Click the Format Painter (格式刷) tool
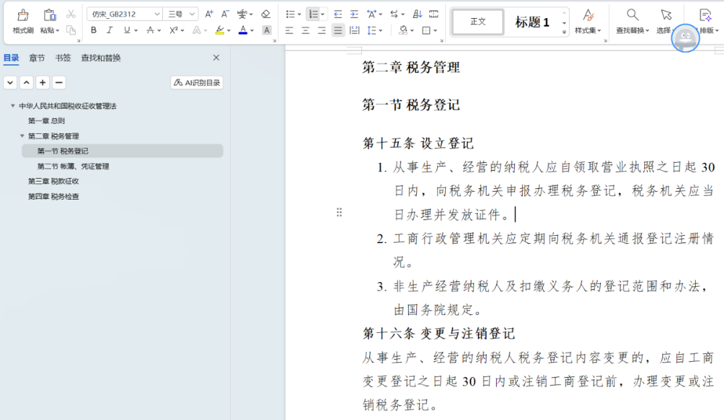 (23, 21)
